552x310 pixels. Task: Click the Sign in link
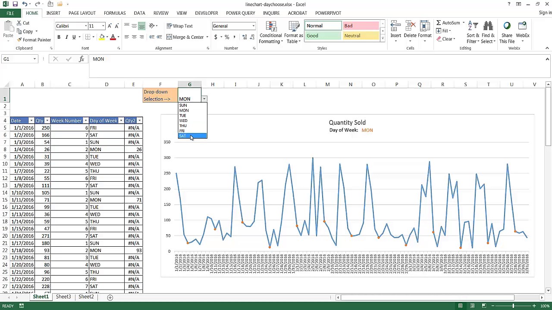pos(545,13)
